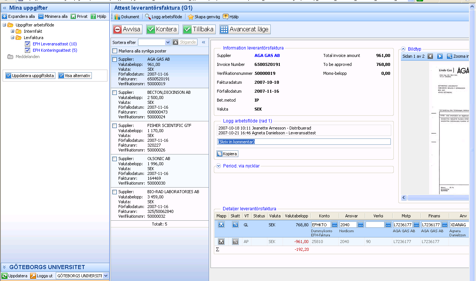Select the Privat toolbar item
This screenshot has width=476, height=281.
click(79, 16)
